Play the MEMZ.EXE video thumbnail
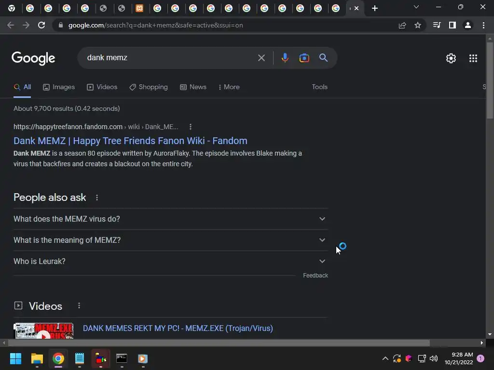This screenshot has width=494, height=370. (43, 331)
